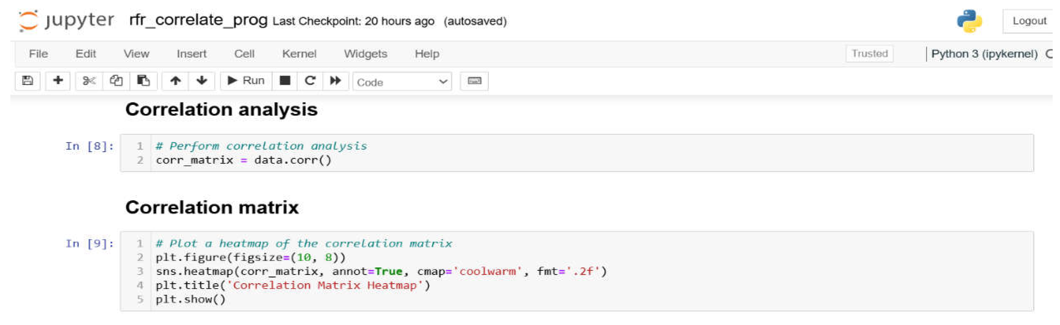Toggle the Trusted notebook indicator
1060x325 pixels.
(869, 54)
